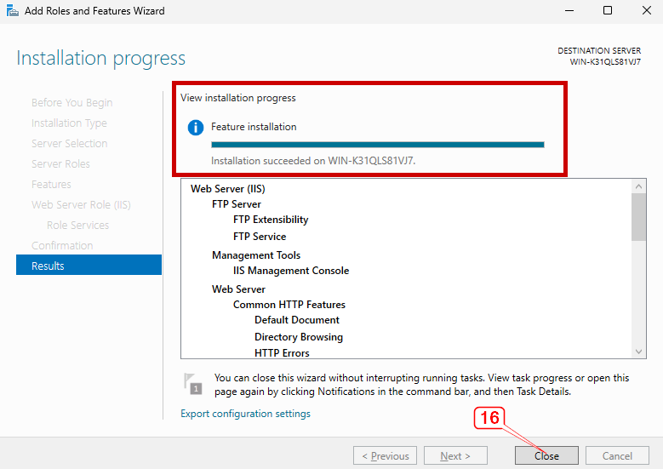Screen dimensions: 663x469
Task: Click the blue information icon beside Feature installation
Action: click(x=196, y=128)
